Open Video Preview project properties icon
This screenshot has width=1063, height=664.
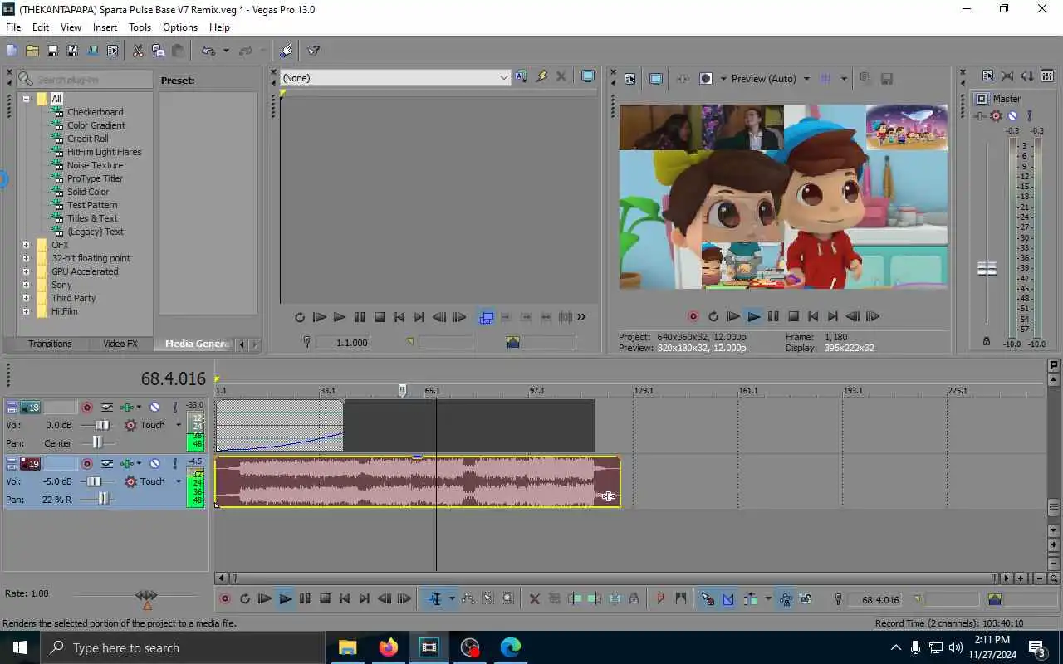(629, 79)
